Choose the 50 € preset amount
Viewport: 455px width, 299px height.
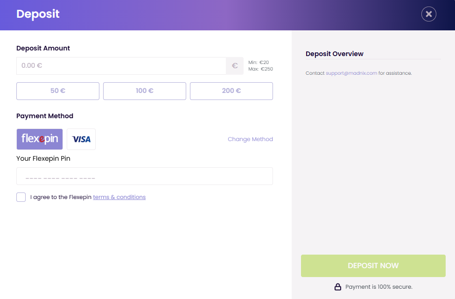pos(58,91)
